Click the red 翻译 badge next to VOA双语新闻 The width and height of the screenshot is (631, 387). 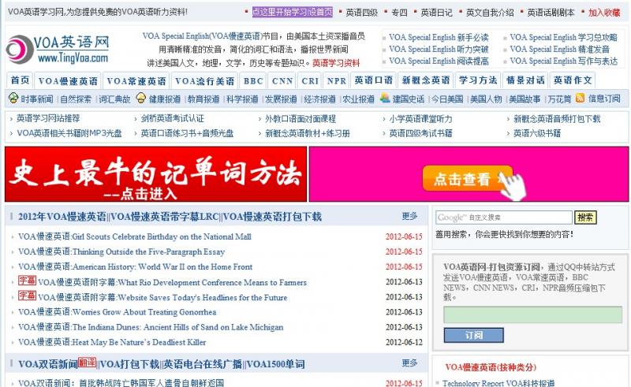click(87, 363)
